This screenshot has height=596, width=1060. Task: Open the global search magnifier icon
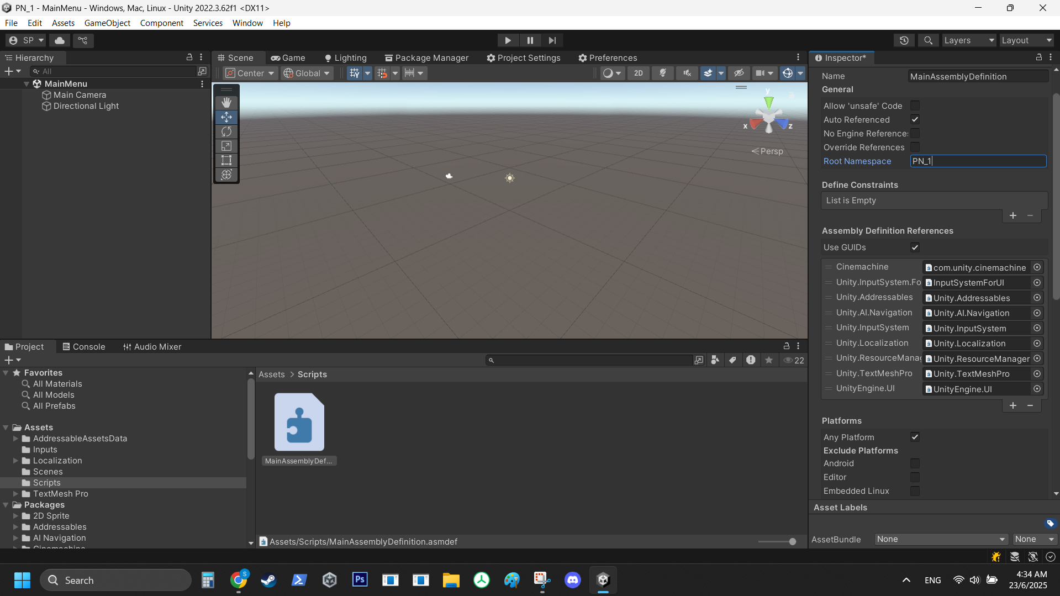coord(929,40)
